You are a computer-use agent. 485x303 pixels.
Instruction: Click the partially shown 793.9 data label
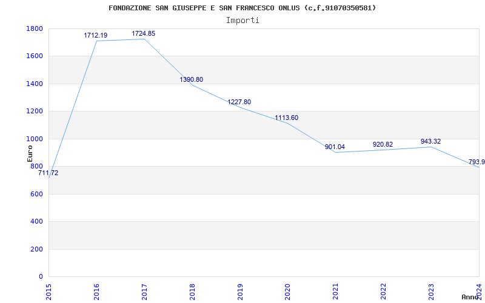(x=477, y=162)
